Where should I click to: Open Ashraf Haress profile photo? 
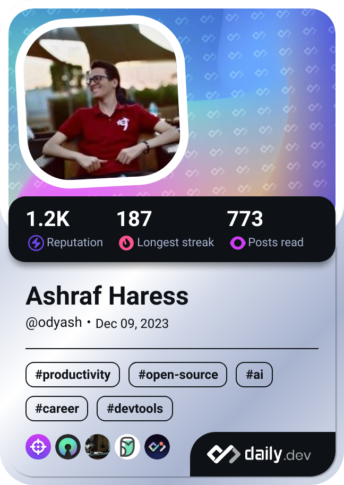point(102,102)
